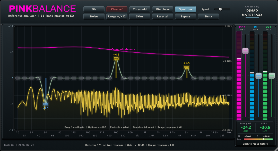
Task: Select the 100 Hz band handle
Action: (x=67, y=78)
